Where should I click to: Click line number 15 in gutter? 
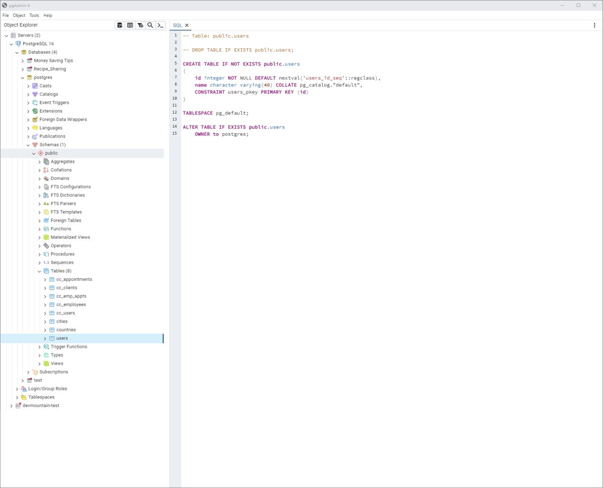[x=174, y=134]
